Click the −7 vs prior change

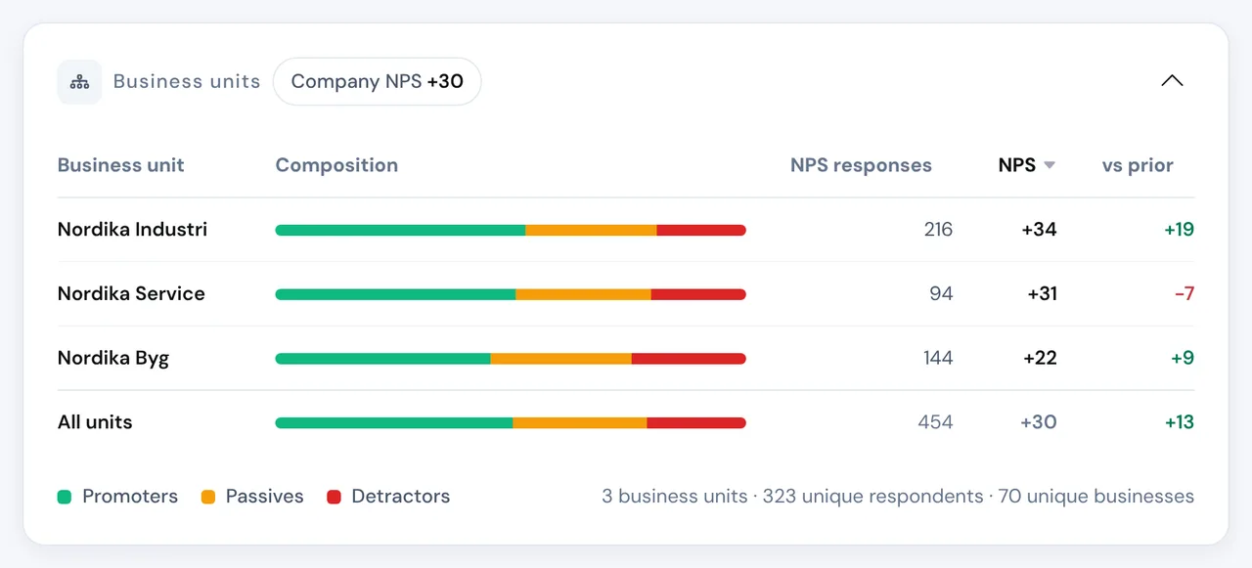pos(1184,294)
